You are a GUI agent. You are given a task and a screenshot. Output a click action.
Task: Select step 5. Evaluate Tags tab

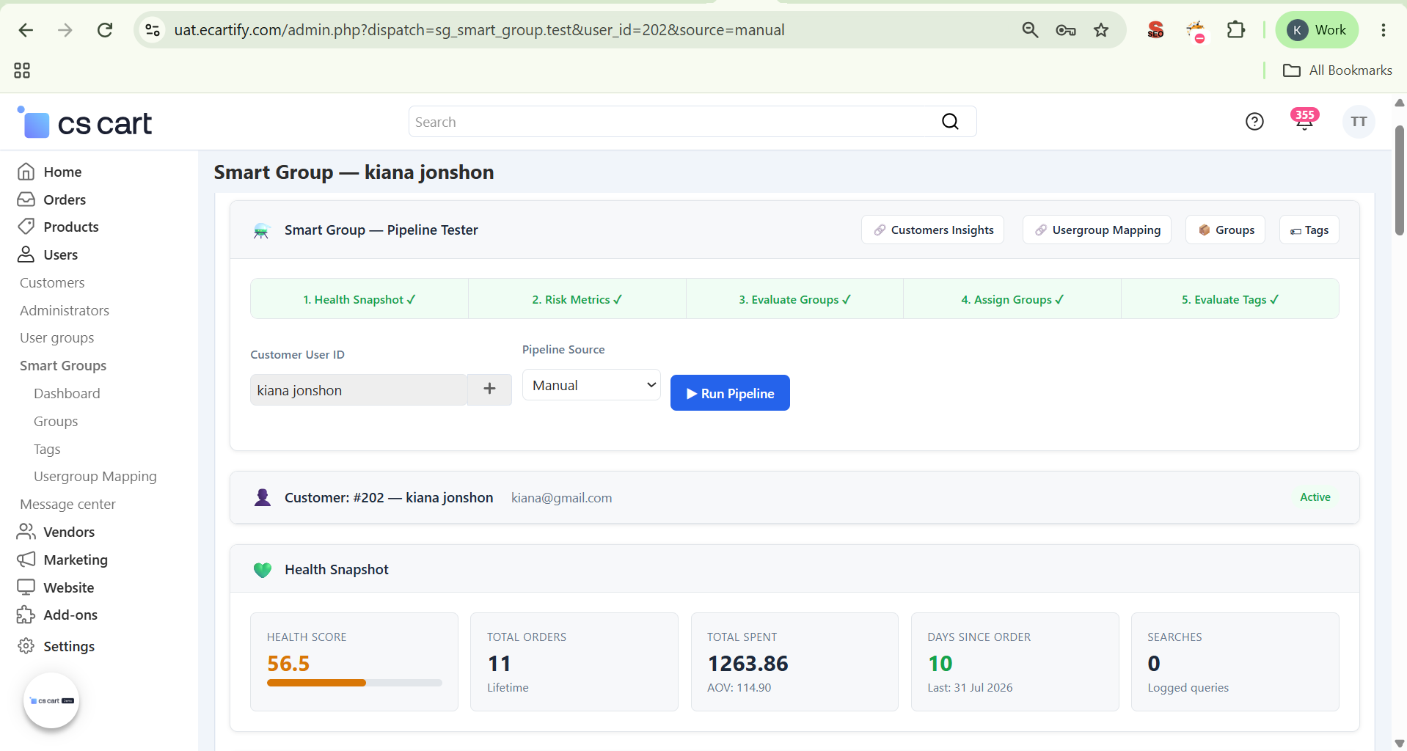(1230, 299)
